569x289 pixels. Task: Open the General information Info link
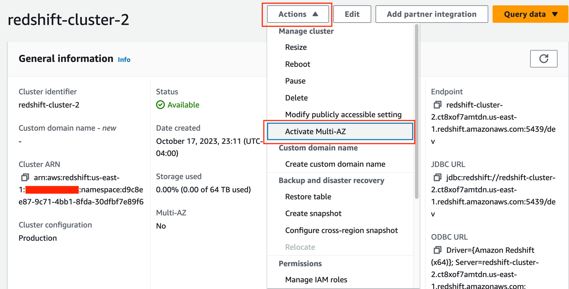pos(124,60)
